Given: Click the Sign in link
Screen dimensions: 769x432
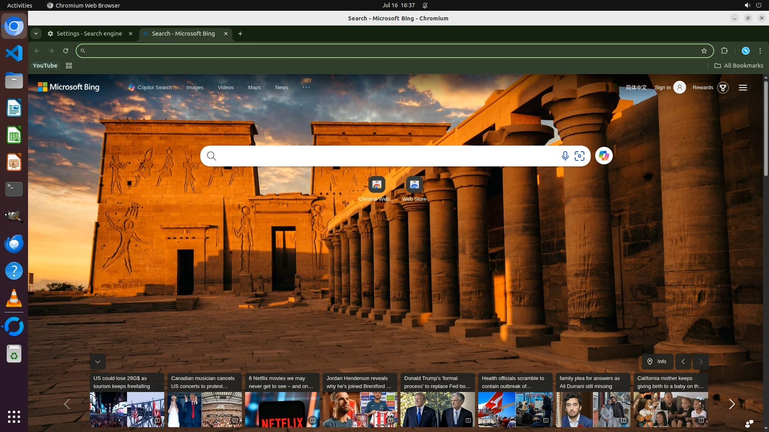Looking at the screenshot, I should tap(662, 88).
